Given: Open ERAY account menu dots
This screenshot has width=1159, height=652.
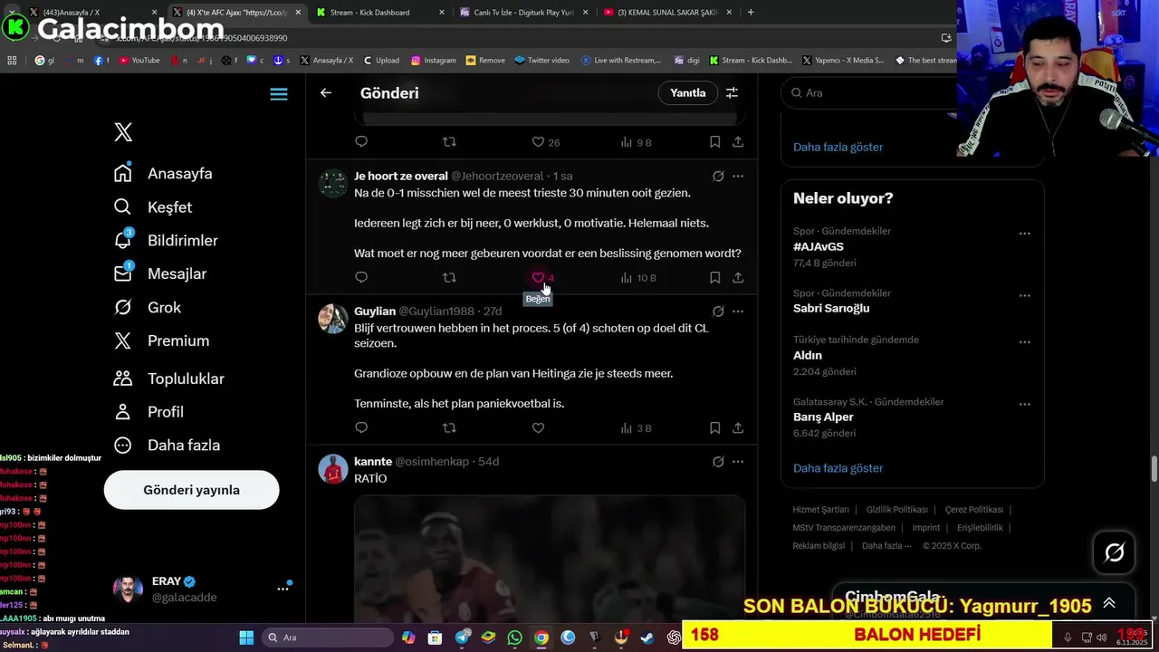Looking at the screenshot, I should pyautogui.click(x=283, y=589).
